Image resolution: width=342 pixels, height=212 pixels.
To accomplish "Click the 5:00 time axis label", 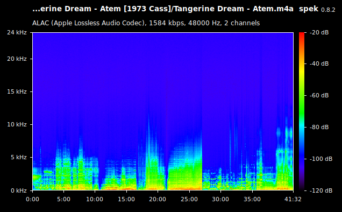I will pyautogui.click(x=63, y=199).
